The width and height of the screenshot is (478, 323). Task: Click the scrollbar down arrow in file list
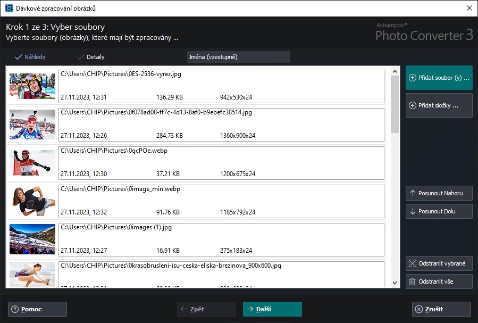click(x=395, y=283)
